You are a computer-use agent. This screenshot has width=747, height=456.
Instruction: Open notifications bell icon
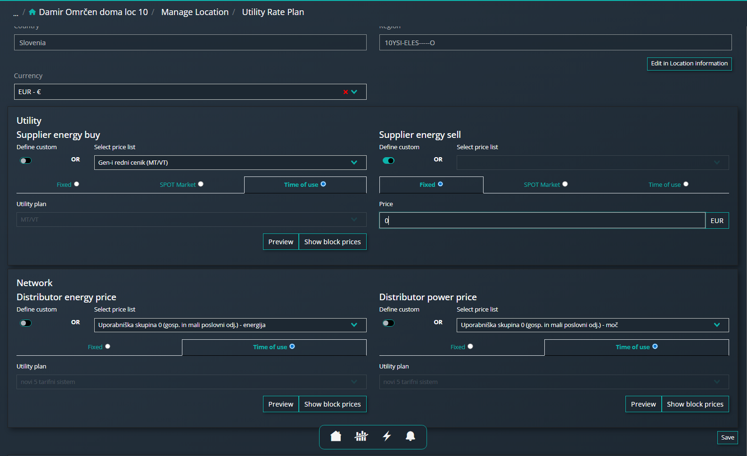410,436
